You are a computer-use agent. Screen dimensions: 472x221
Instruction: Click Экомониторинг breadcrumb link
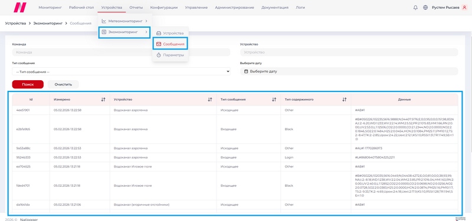[48, 23]
